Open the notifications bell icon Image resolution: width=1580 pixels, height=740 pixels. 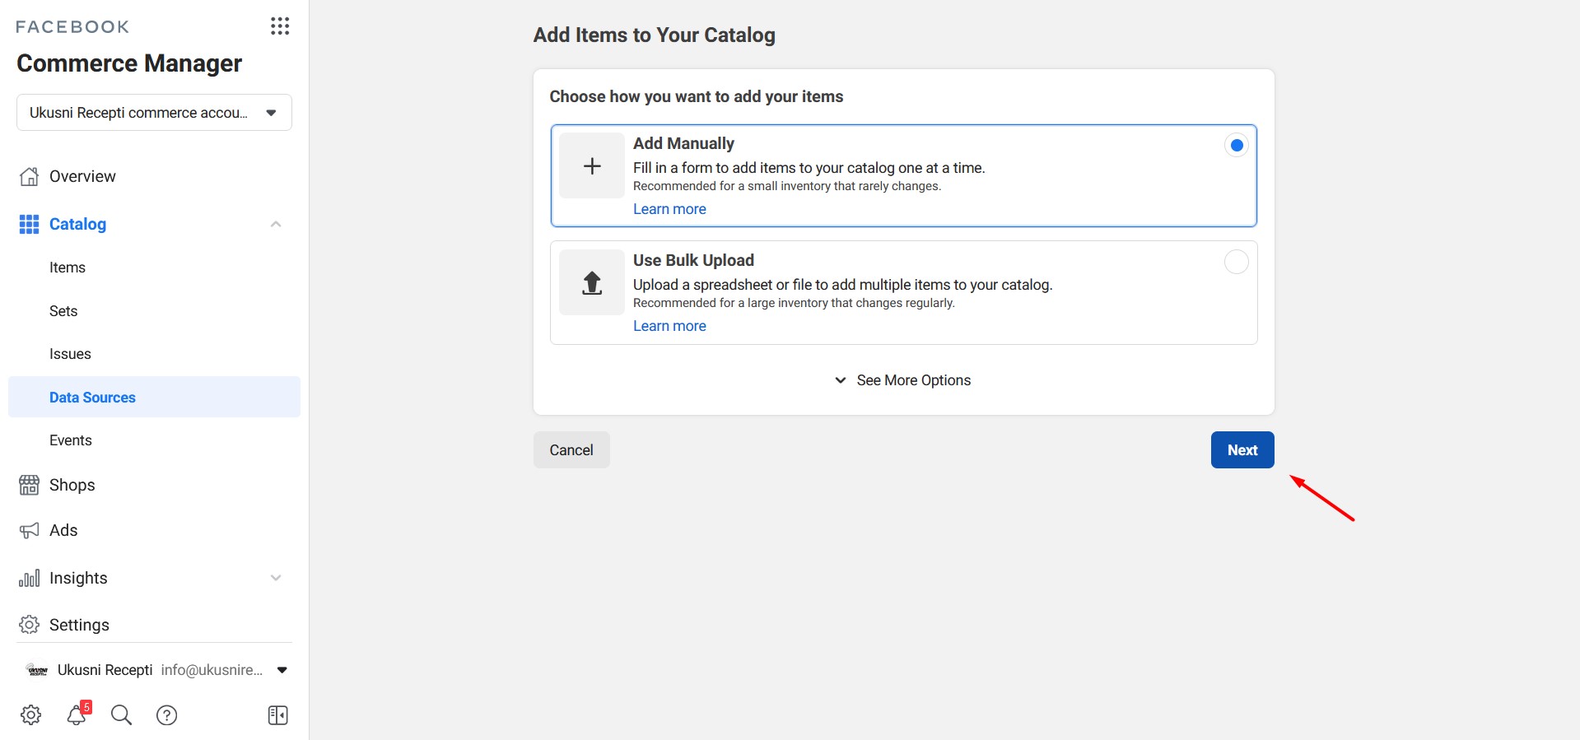pos(77,714)
